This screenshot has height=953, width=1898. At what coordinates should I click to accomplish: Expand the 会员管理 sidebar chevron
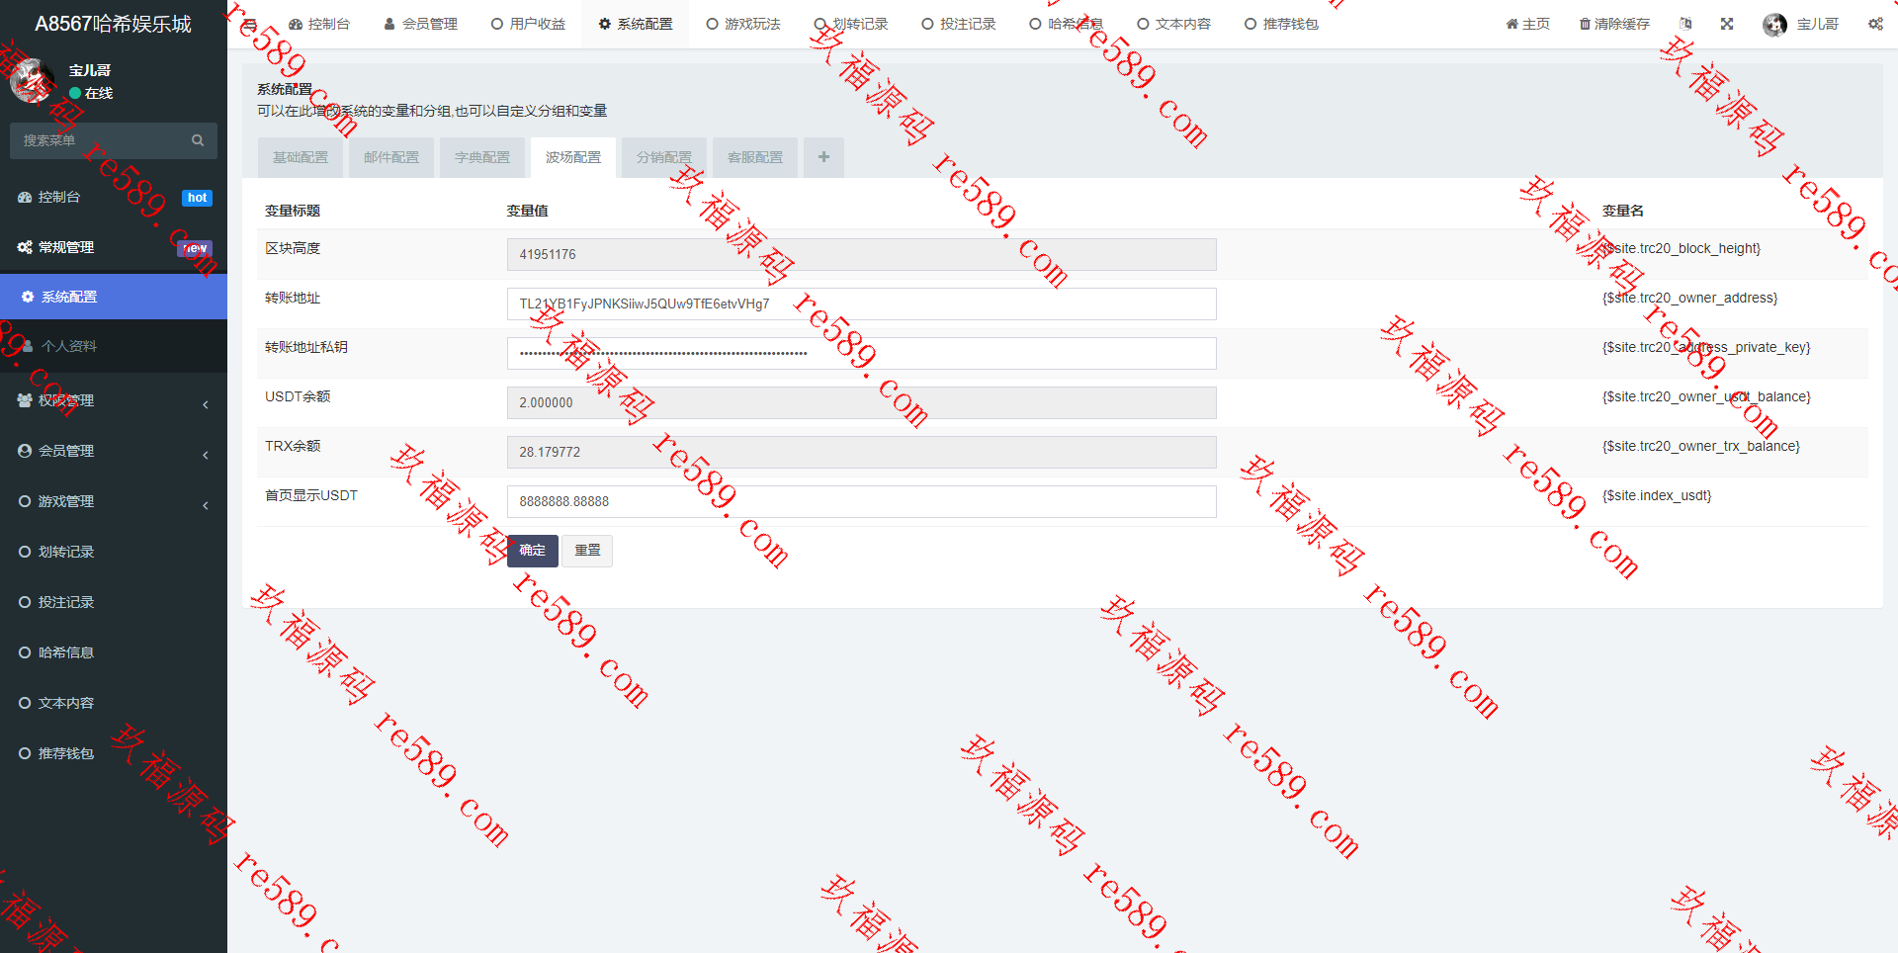(206, 455)
